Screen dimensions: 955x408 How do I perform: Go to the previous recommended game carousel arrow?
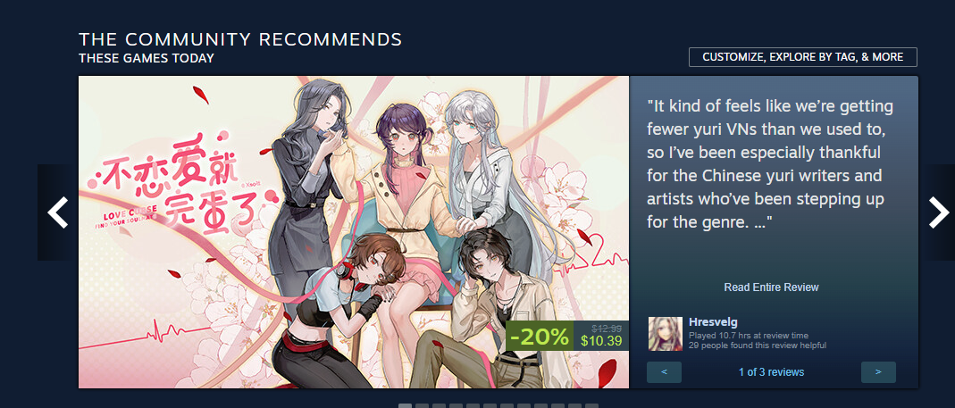(58, 212)
